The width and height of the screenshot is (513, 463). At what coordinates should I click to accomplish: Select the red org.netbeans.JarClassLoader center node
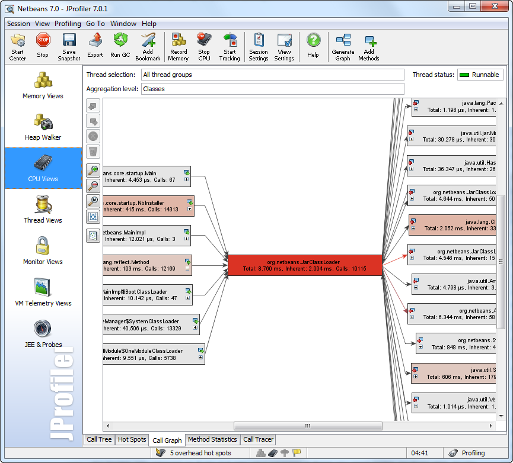point(305,265)
